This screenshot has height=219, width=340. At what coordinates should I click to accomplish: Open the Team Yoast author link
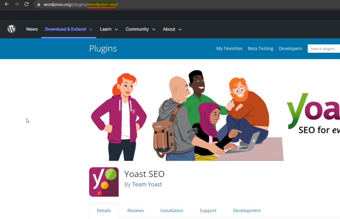(x=147, y=184)
